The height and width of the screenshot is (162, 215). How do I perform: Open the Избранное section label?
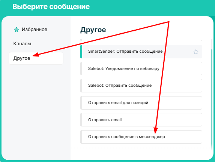pyautogui.click(x=35, y=30)
